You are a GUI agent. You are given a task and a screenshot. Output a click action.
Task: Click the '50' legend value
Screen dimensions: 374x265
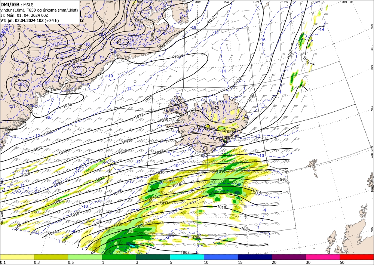[x=342, y=262]
